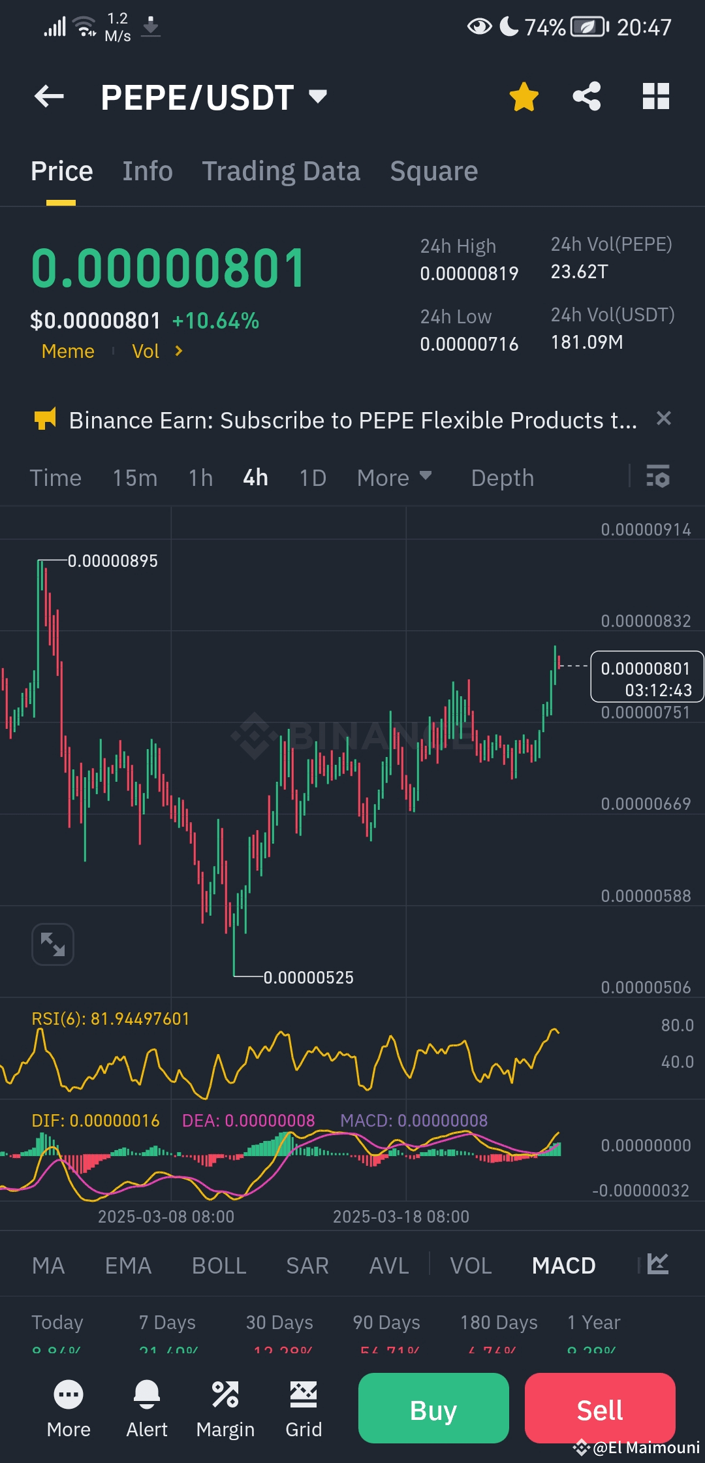Switch to the Info tab
Viewport: 705px width, 1463px height.
tap(148, 171)
